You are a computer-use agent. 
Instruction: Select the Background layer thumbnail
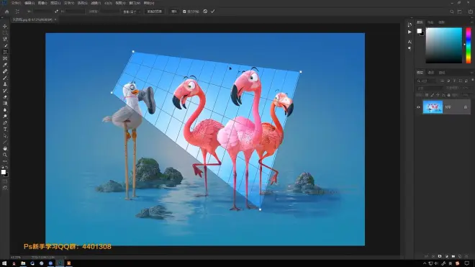click(x=433, y=107)
